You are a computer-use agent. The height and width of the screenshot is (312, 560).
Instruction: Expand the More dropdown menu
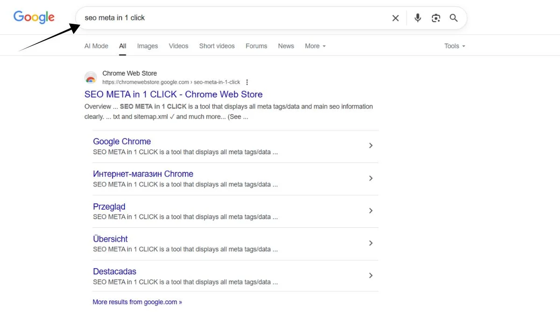pyautogui.click(x=315, y=46)
